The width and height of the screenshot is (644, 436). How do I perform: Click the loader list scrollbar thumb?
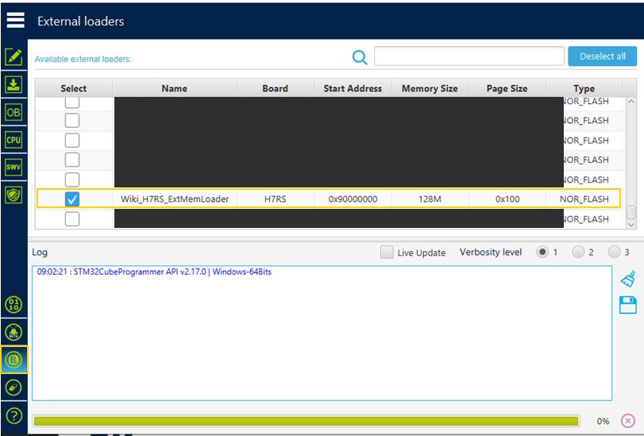tap(631, 213)
